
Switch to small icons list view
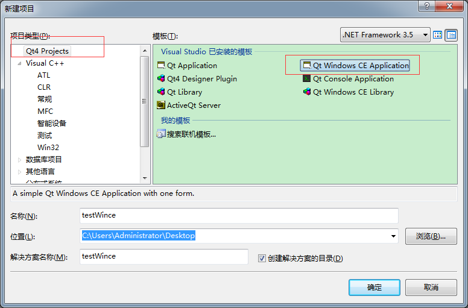coord(451,35)
